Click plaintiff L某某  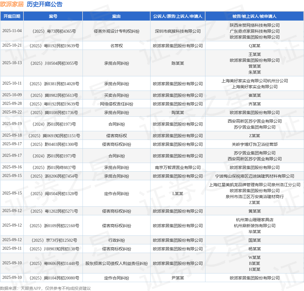point(178,194)
